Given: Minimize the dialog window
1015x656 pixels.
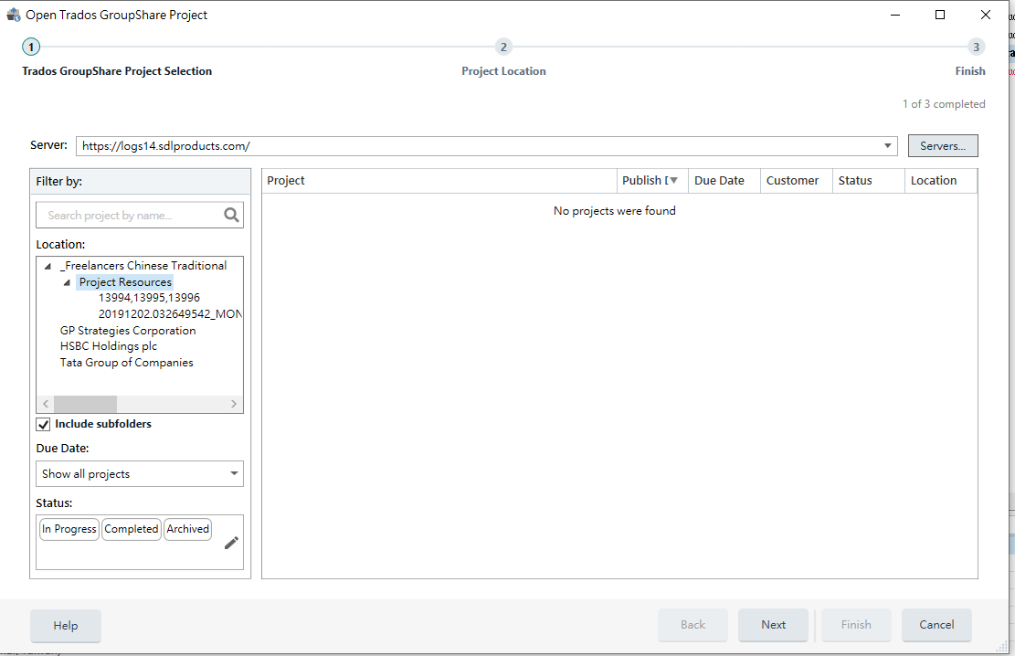Looking at the screenshot, I should [x=895, y=15].
